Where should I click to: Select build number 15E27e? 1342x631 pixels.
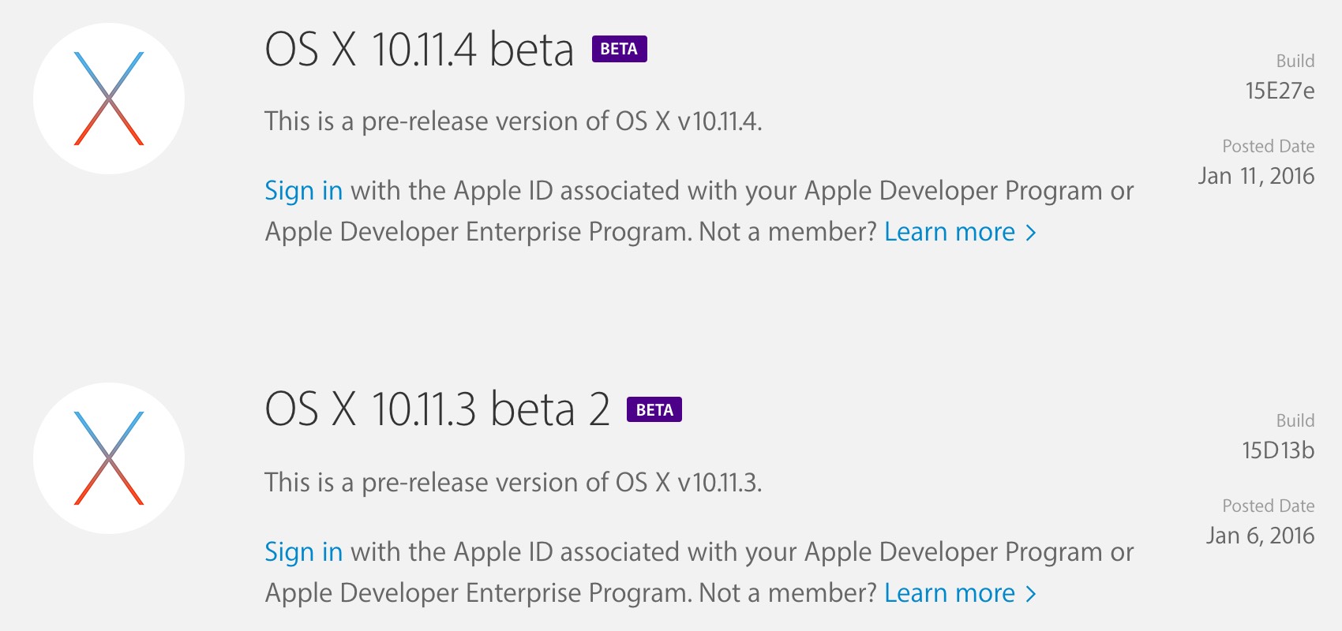[x=1280, y=91]
